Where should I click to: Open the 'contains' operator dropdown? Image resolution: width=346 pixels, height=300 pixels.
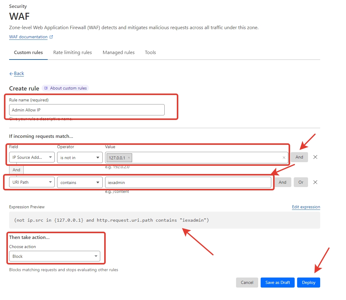(x=80, y=182)
